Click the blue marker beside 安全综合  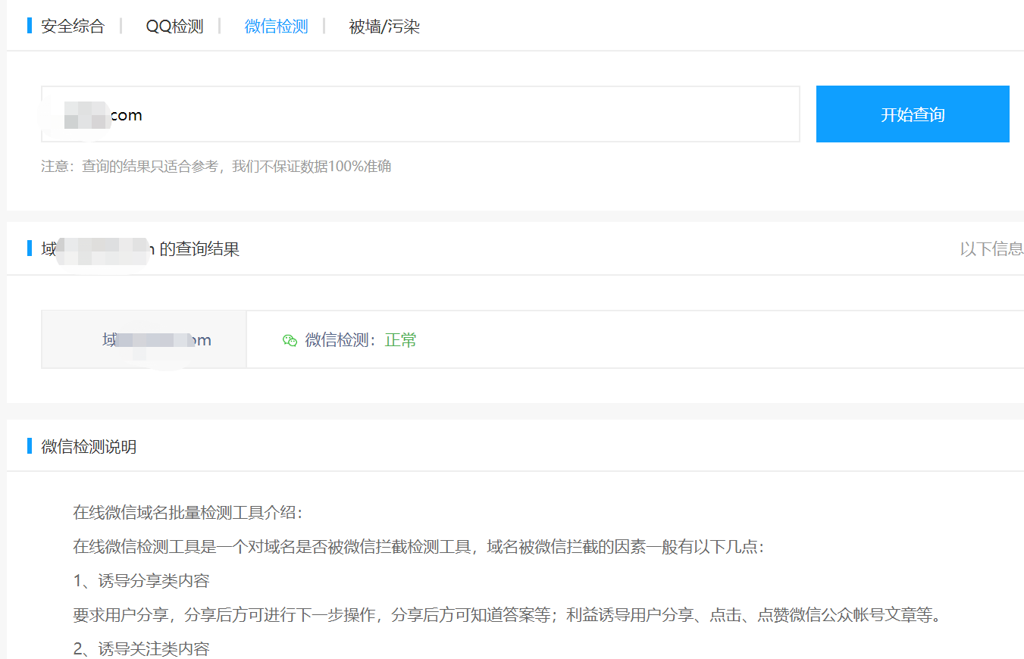(x=29, y=26)
